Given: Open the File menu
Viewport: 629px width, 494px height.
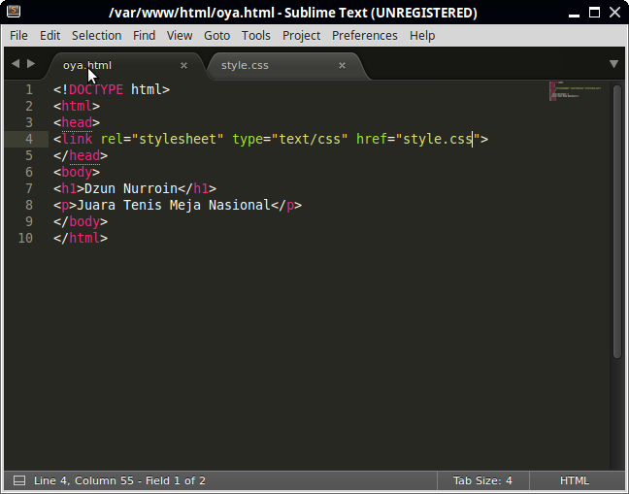Looking at the screenshot, I should tap(18, 36).
